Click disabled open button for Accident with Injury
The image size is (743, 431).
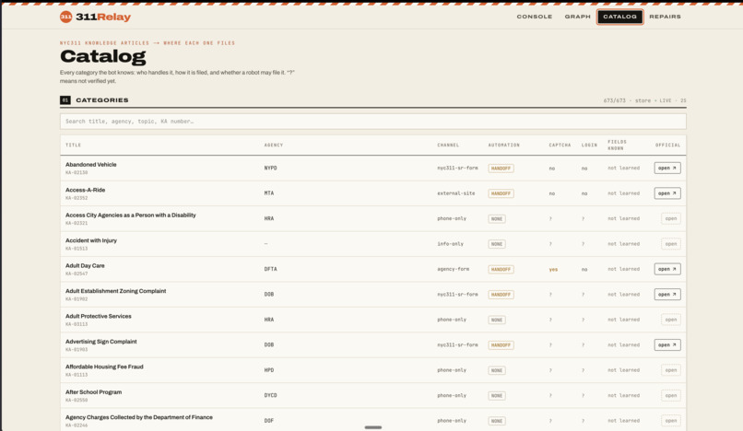(x=670, y=244)
